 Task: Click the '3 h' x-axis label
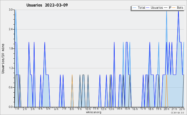tap(32, 109)
